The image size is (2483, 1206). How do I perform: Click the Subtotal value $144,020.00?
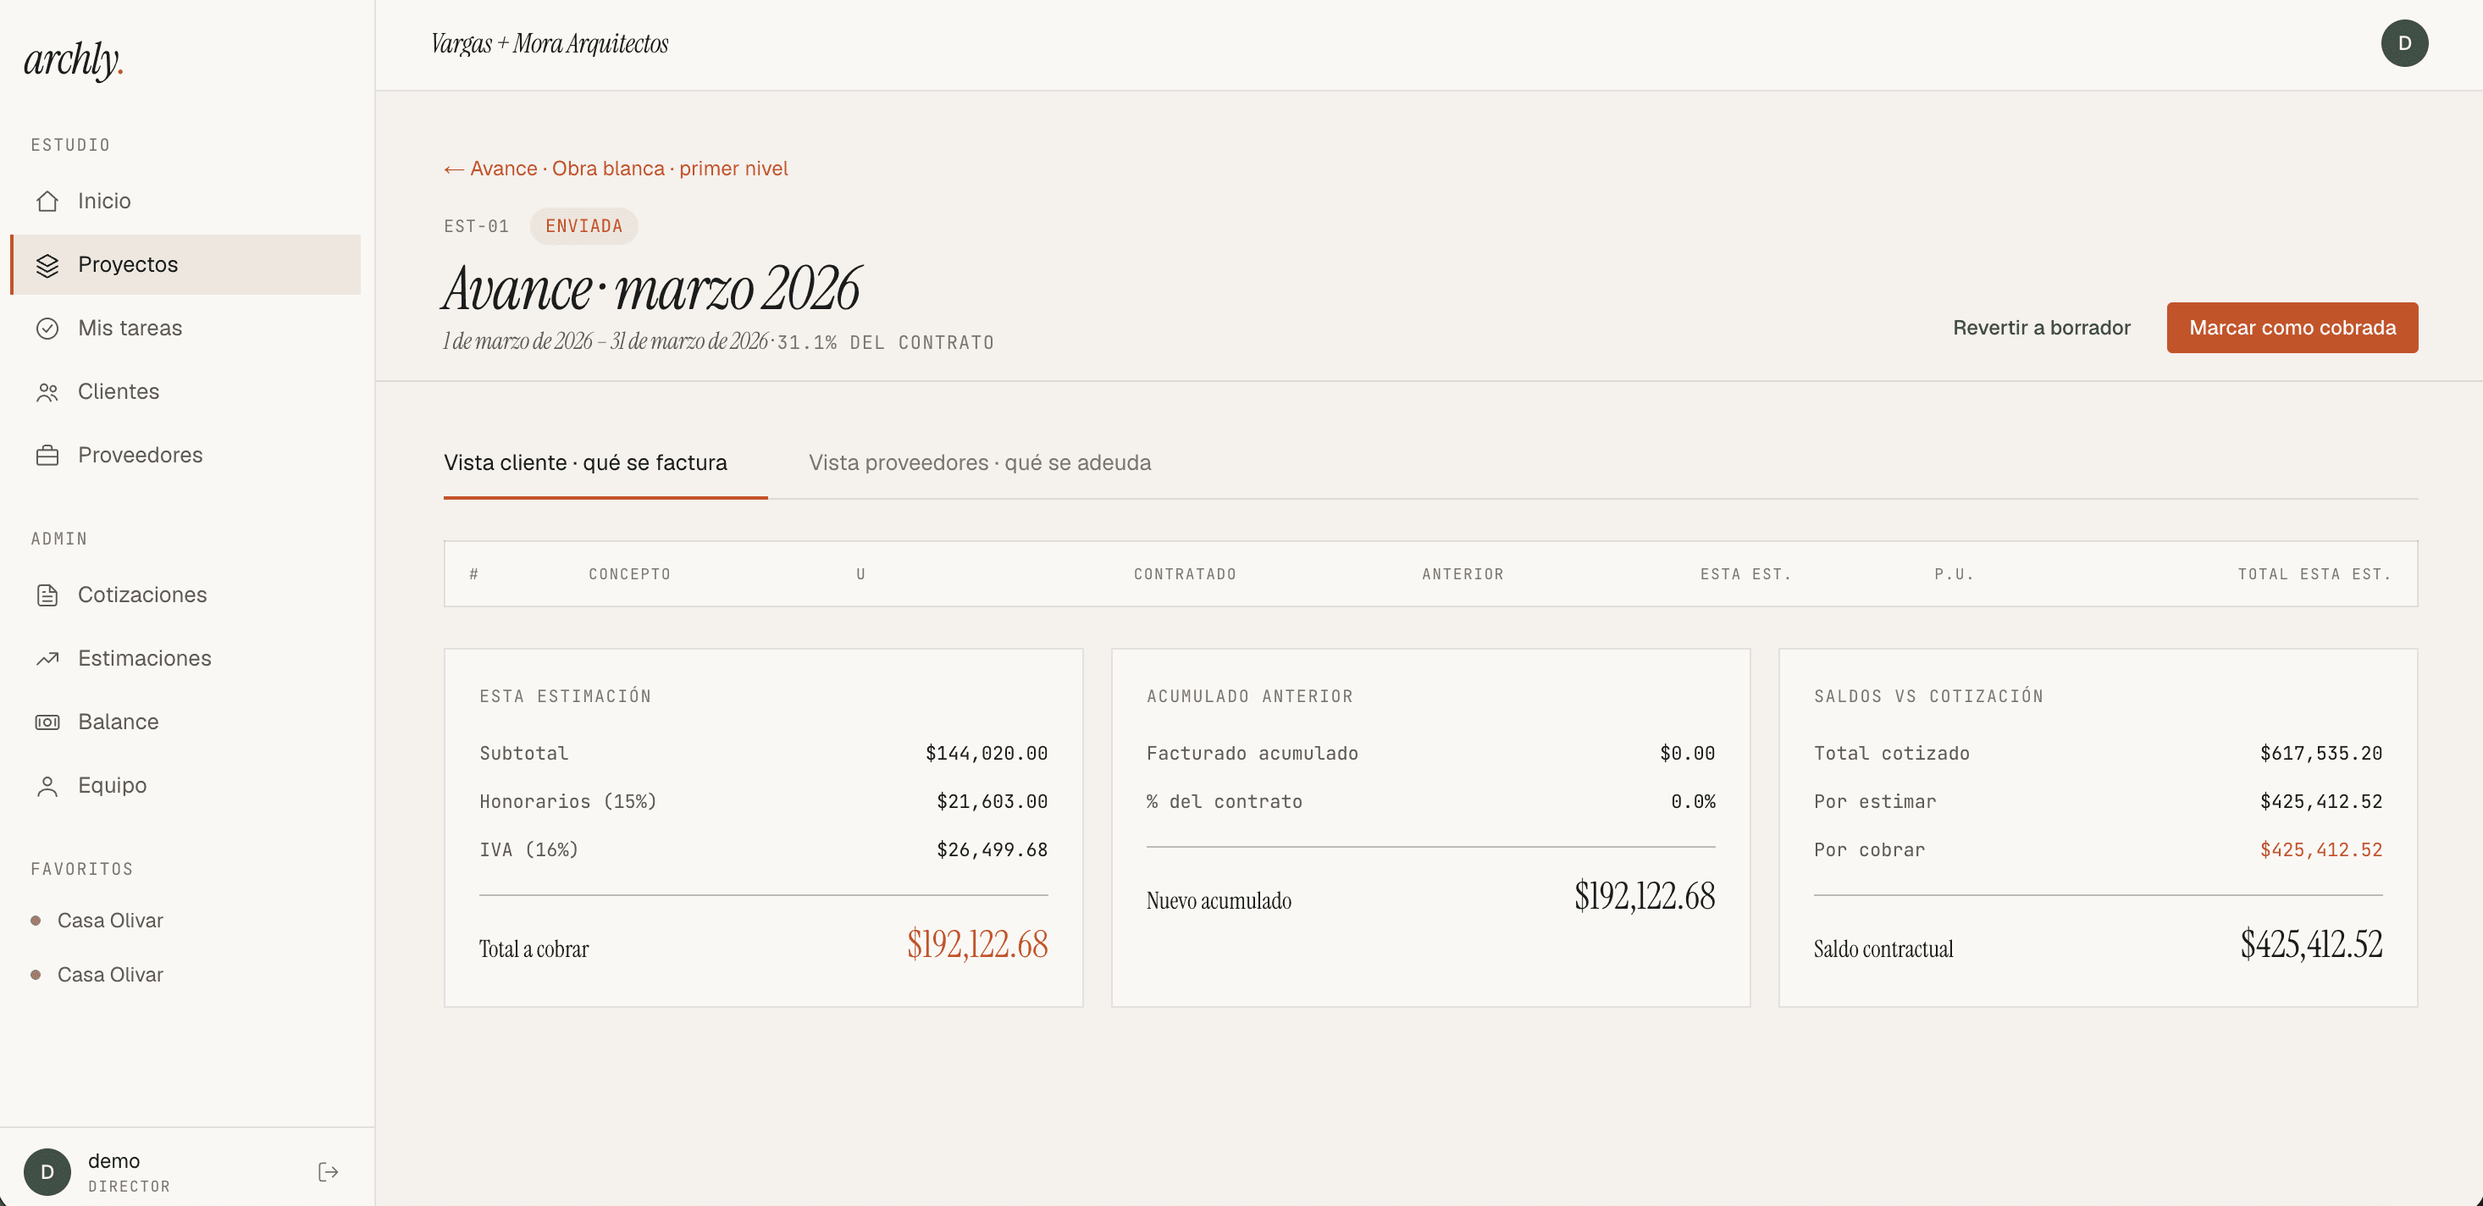(x=986, y=753)
